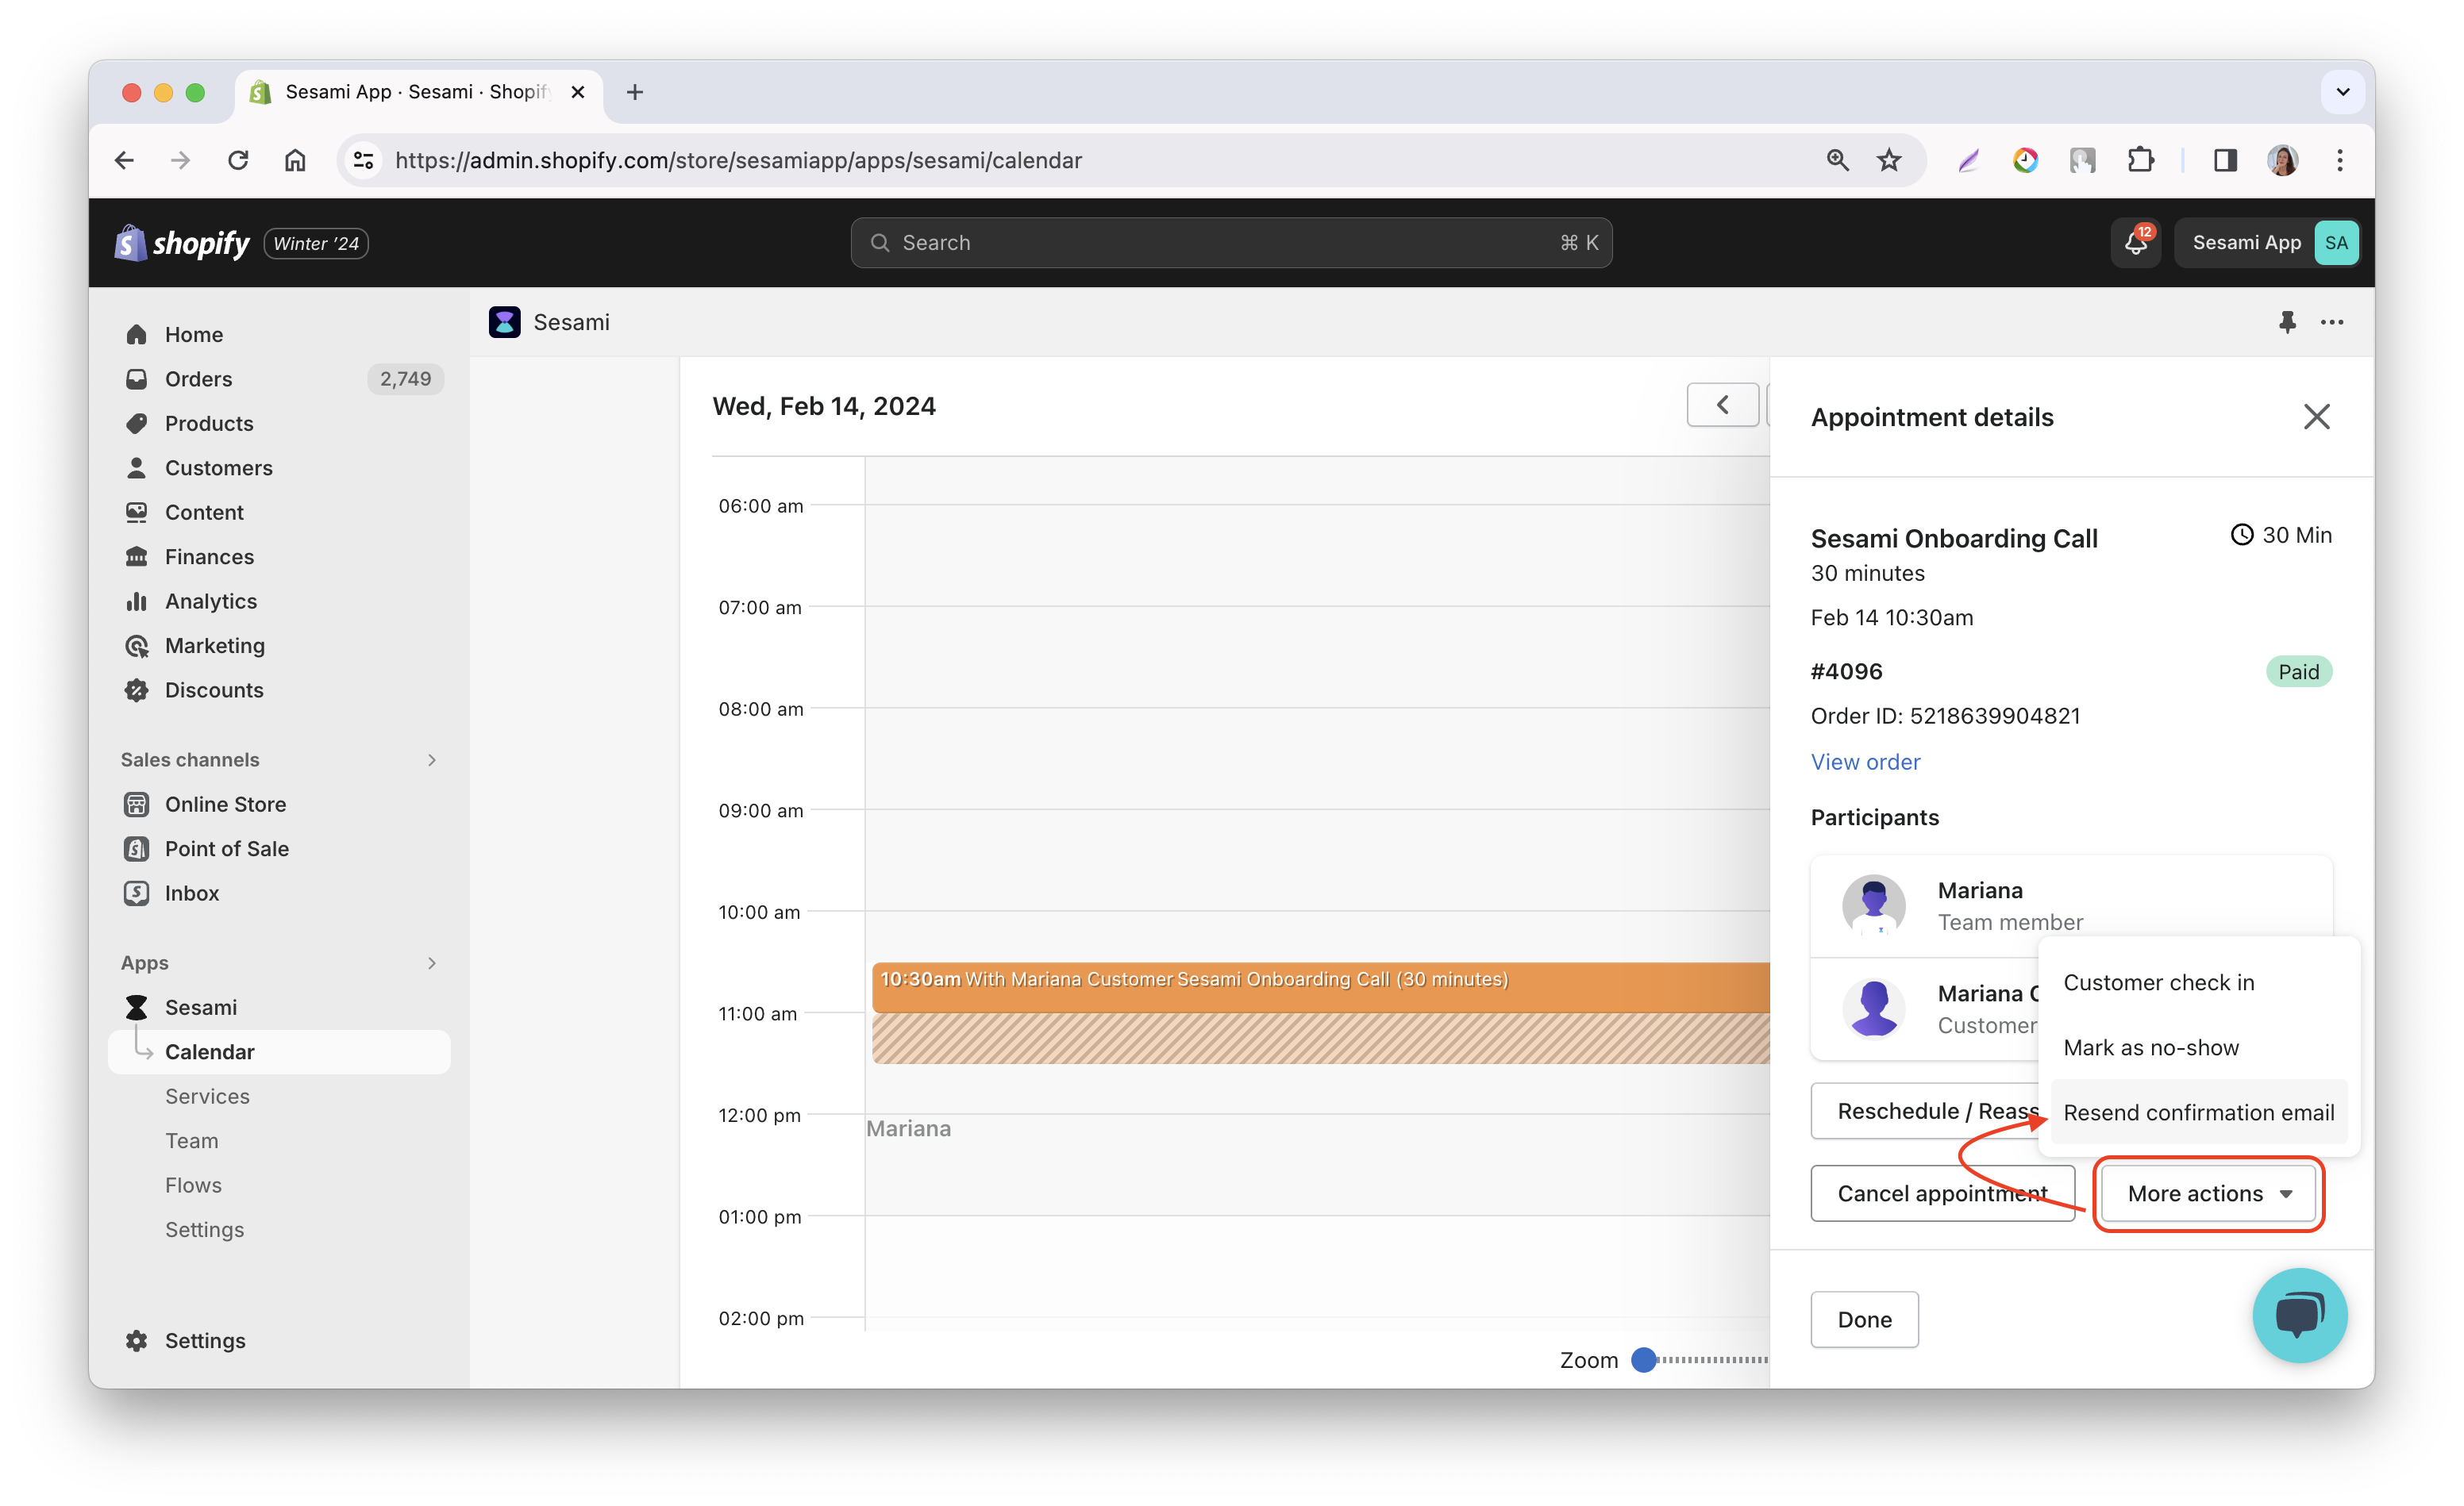The height and width of the screenshot is (1506, 2464).
Task: Open the More actions dropdown
Action: [x=2208, y=1193]
